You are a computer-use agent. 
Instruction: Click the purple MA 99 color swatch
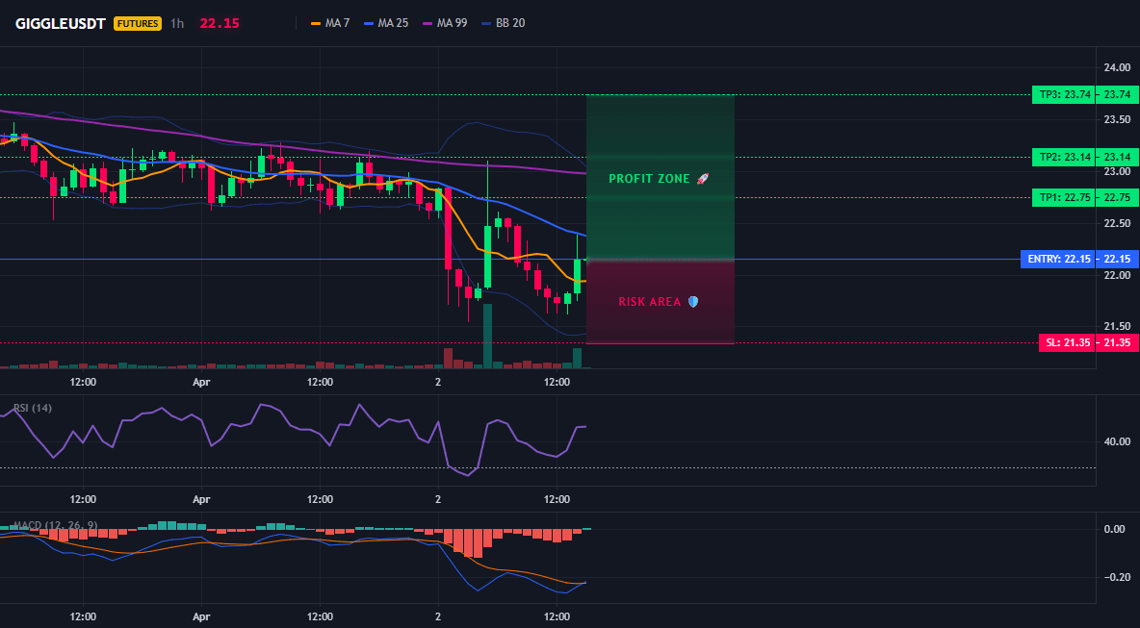point(427,23)
